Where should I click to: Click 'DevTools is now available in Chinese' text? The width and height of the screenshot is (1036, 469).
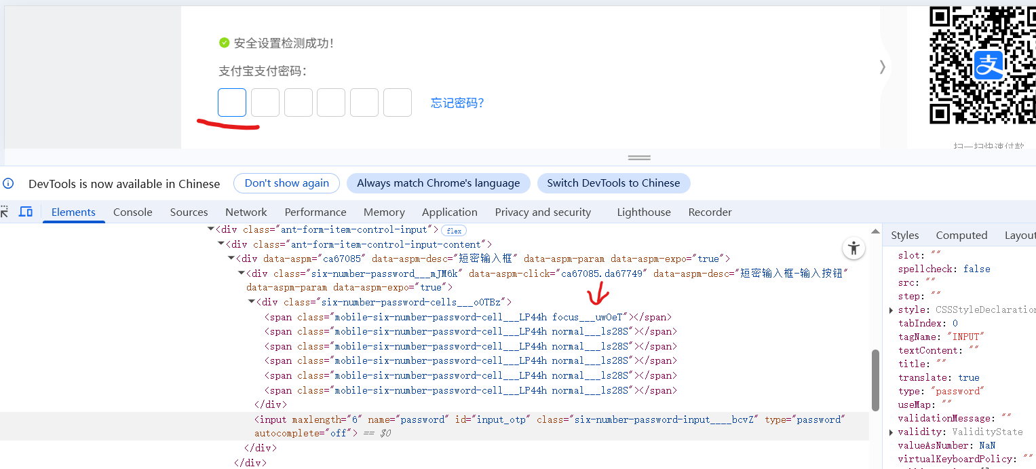pos(124,183)
